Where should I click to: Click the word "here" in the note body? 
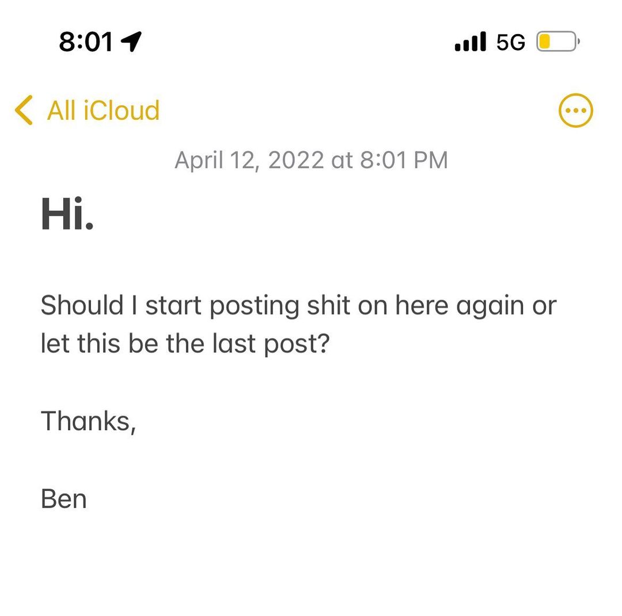point(422,305)
